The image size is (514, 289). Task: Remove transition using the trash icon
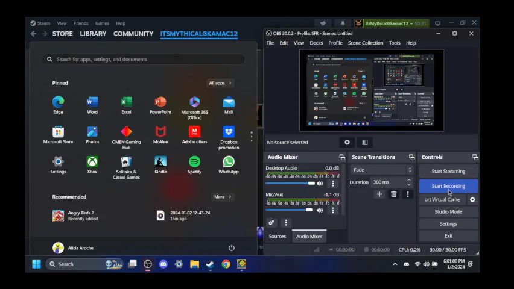pyautogui.click(x=394, y=194)
